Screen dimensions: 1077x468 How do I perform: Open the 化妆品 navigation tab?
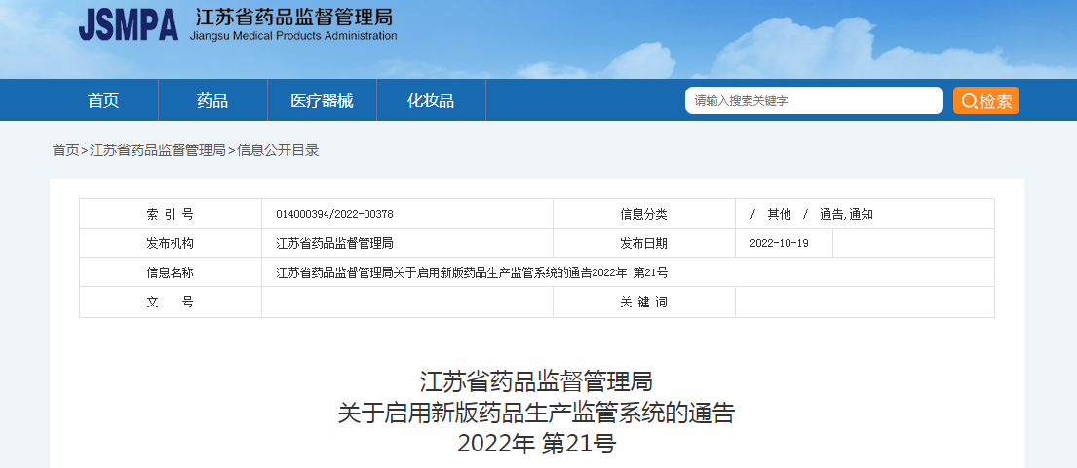431,101
